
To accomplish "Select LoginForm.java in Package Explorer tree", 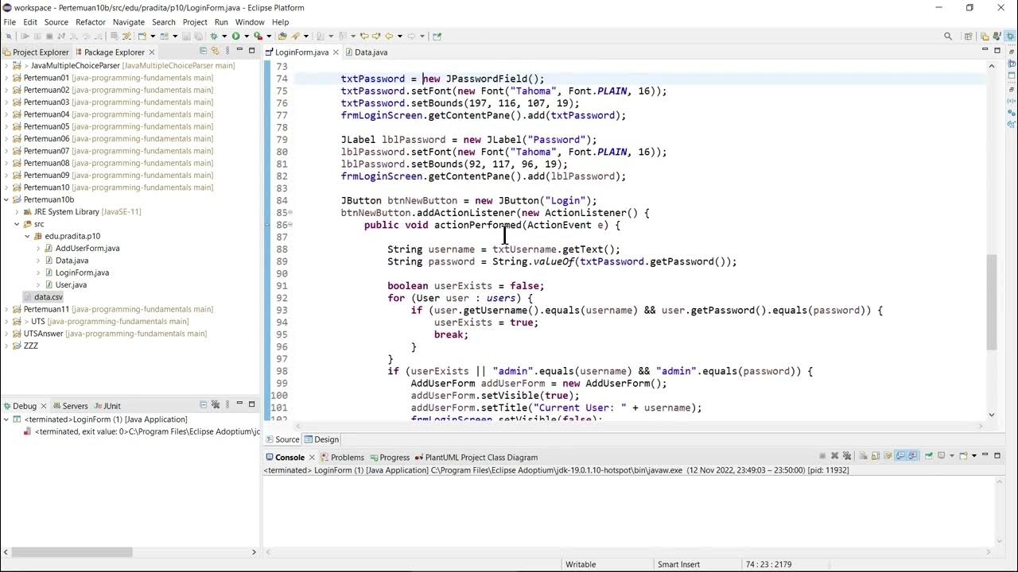I will pos(76,272).
